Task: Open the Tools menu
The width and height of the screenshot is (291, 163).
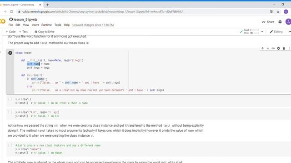Action: [58, 25]
